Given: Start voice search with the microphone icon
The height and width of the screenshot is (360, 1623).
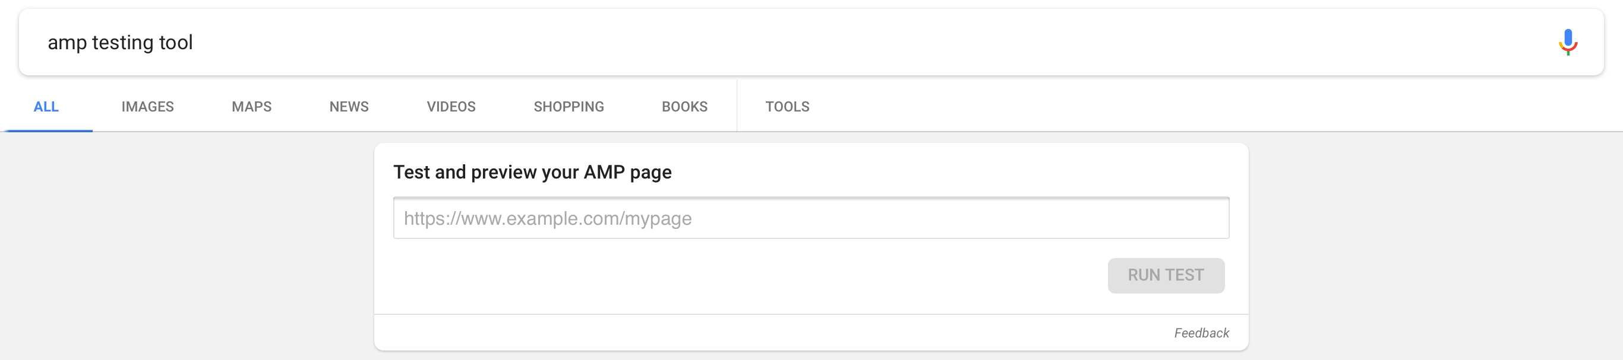Looking at the screenshot, I should pos(1568,42).
